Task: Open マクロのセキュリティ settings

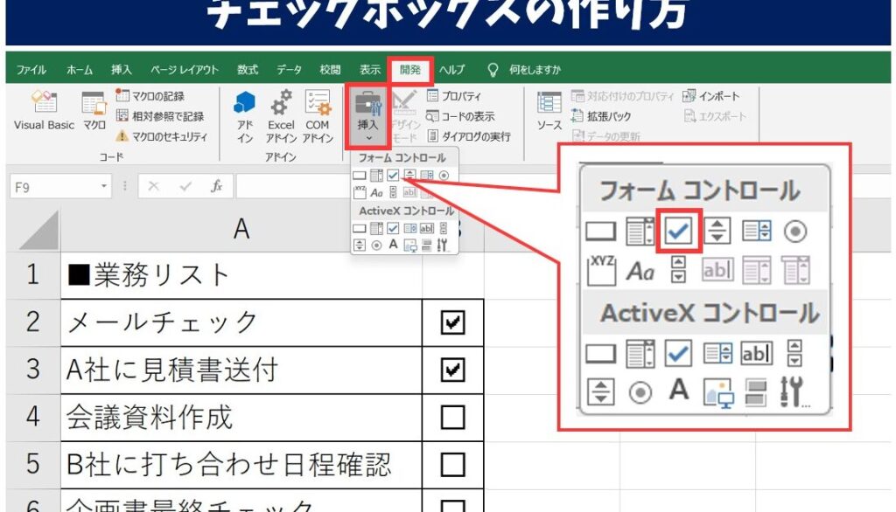Action: tap(161, 136)
